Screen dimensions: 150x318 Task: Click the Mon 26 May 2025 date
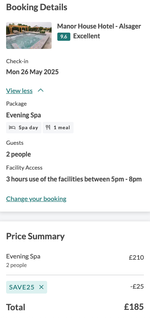(x=33, y=72)
